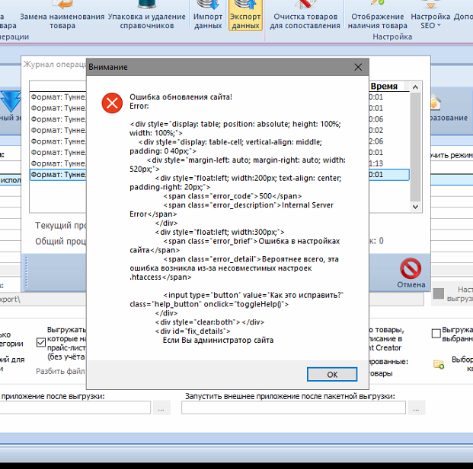Viewport: 473px width, 469px height.
Task: Click the red error icon in dialog
Action: (112, 103)
